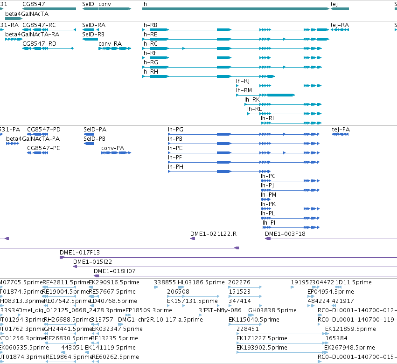Click transcript label Ih-RL
This screenshot has width=397, height=364.
(254, 109)
